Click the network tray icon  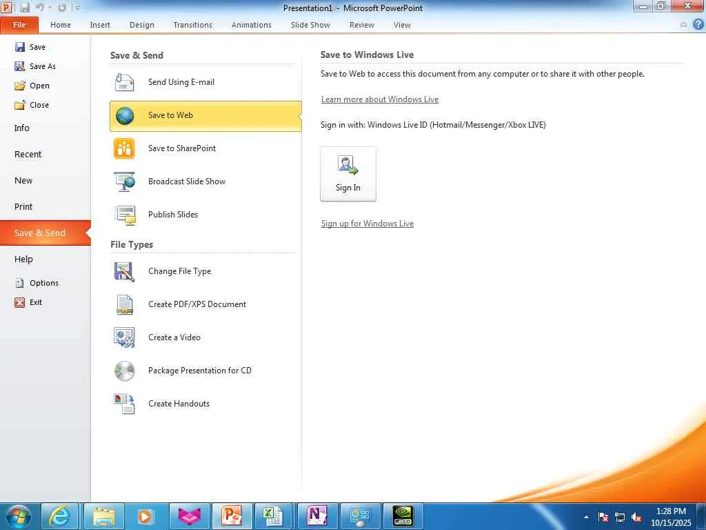point(620,518)
